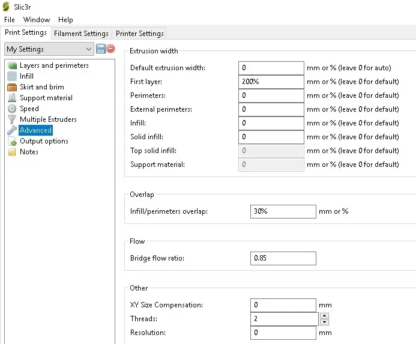The height and width of the screenshot is (344, 416).
Task: Click Infill/perimeters overlap field
Action: [283, 211]
